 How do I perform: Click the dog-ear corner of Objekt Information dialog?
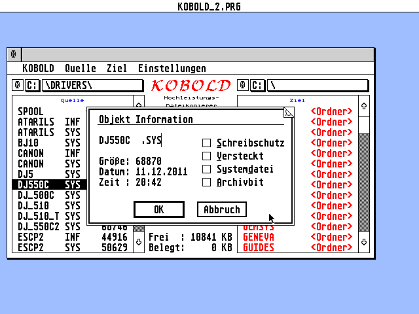click(x=289, y=113)
